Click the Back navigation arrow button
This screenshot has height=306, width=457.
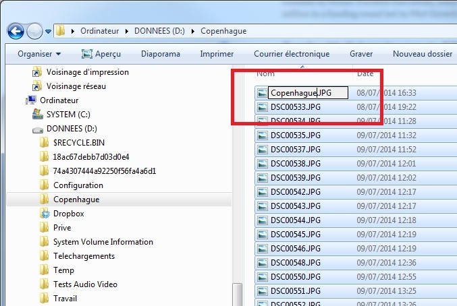(17, 31)
